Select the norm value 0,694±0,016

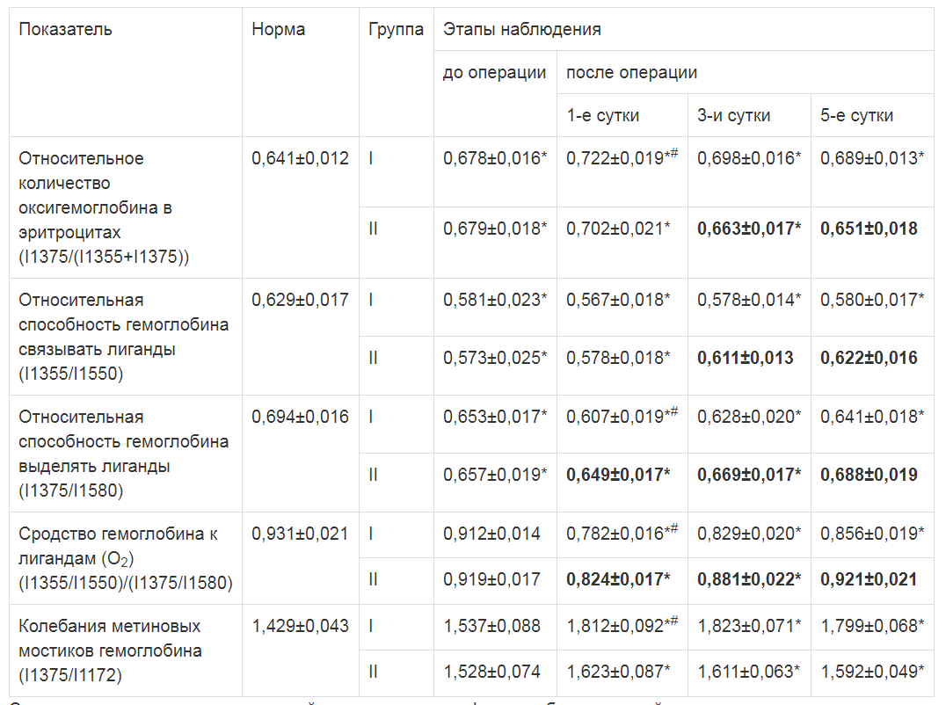point(300,417)
